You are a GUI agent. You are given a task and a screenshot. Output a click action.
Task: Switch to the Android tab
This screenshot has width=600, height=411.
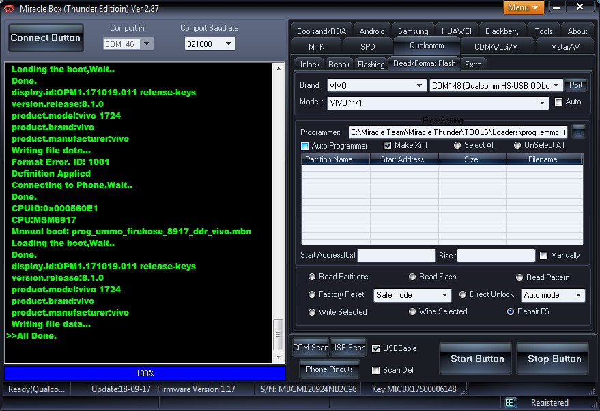pyautogui.click(x=372, y=31)
